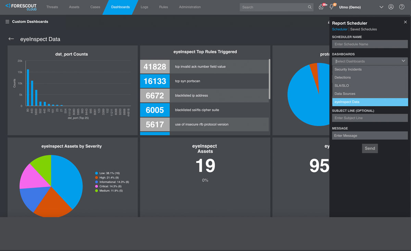Open the Logs tab
Screen dimensions: 411x251
point(145,7)
